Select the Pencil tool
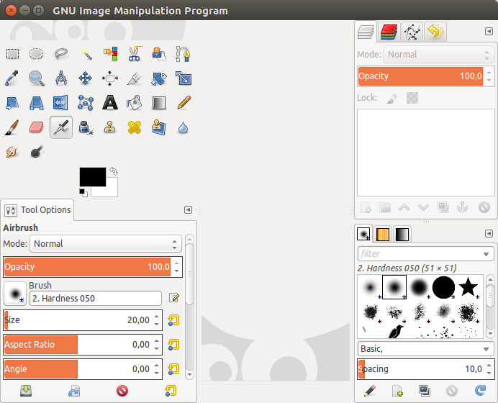This screenshot has width=498, height=403. [x=184, y=103]
